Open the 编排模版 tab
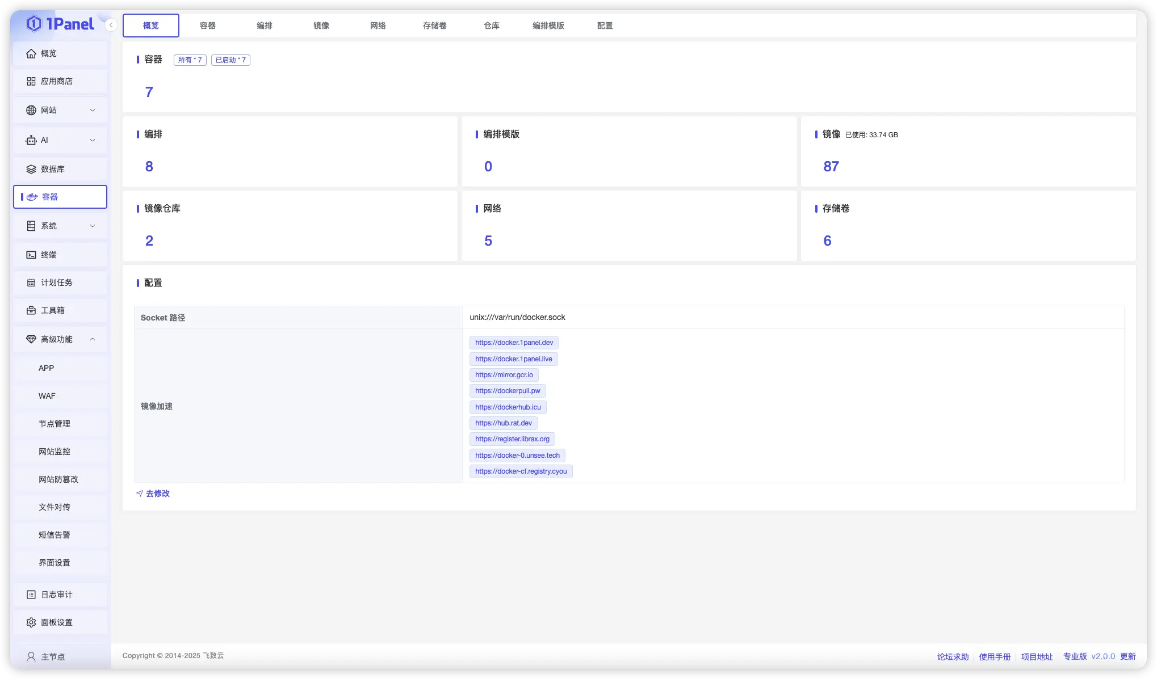Screen dimensions: 1157x679 click(548, 26)
